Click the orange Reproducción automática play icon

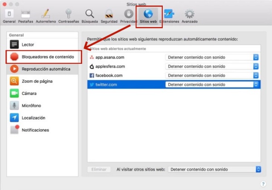14,69
